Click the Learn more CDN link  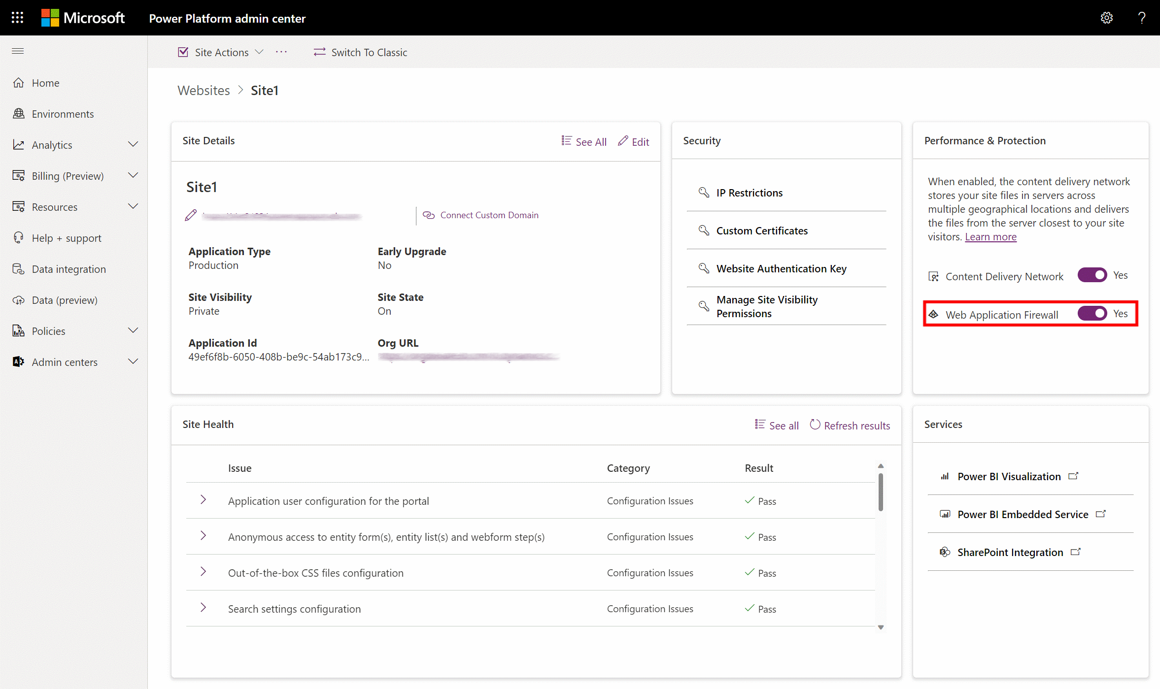coord(990,236)
